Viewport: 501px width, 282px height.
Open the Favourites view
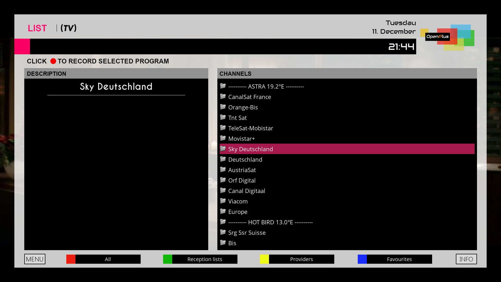coord(399,259)
